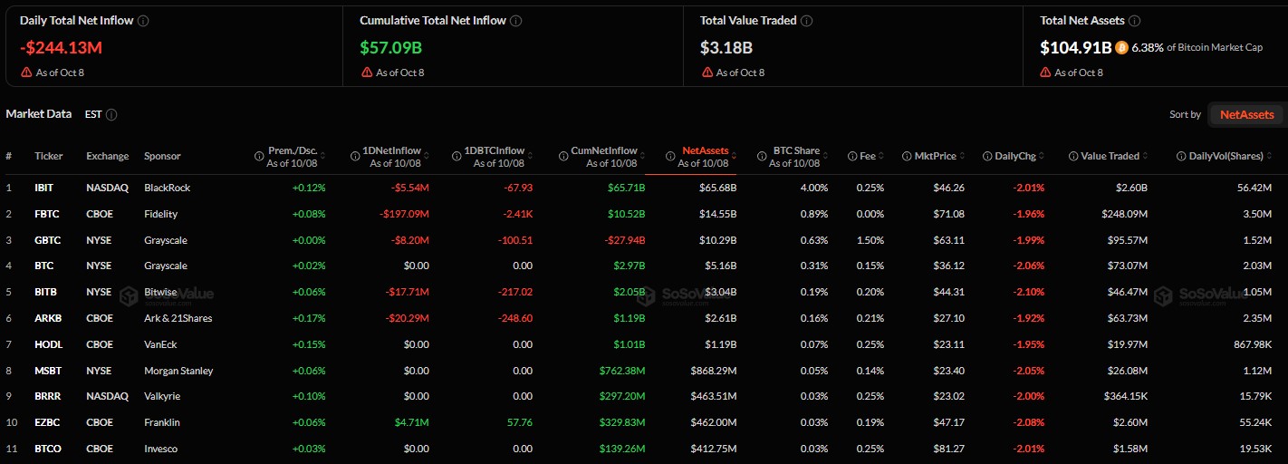The width and height of the screenshot is (1288, 464).
Task: Click the Exchange column header
Action: (x=108, y=156)
